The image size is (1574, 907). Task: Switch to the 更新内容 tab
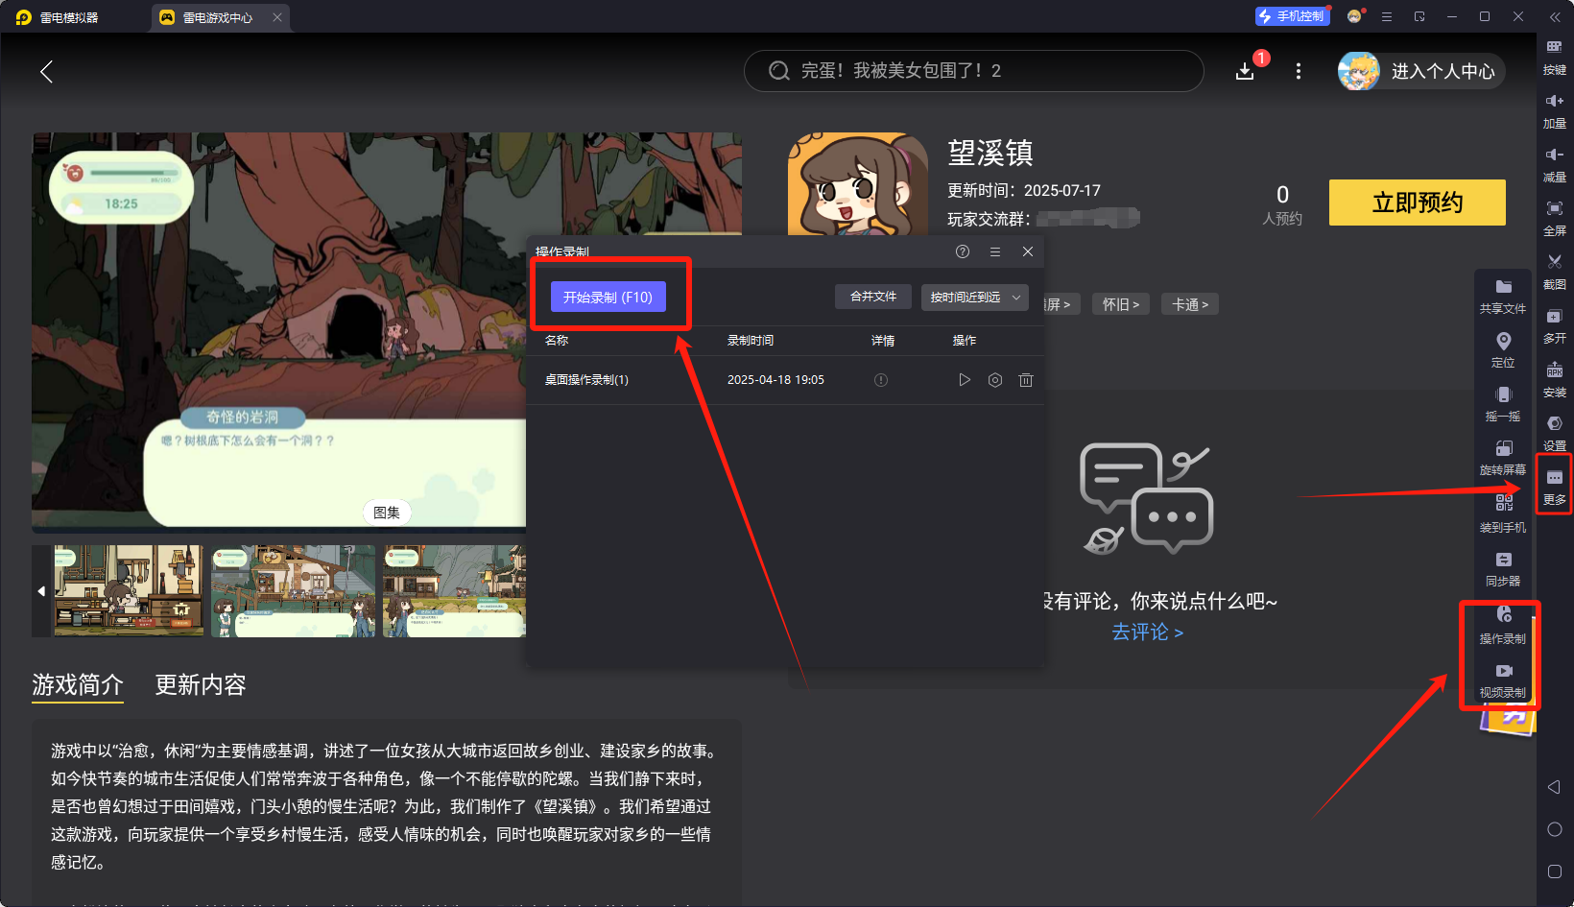201,684
